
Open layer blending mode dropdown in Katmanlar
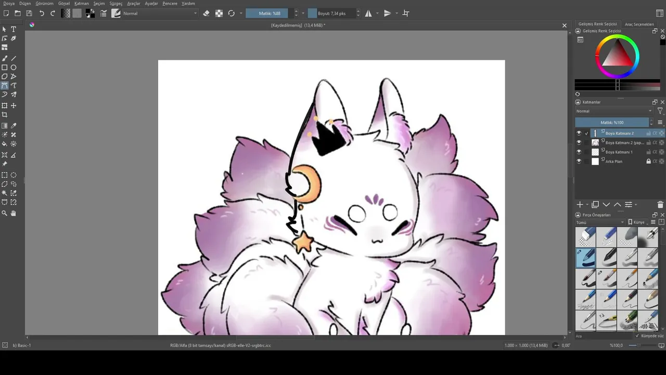pos(614,111)
